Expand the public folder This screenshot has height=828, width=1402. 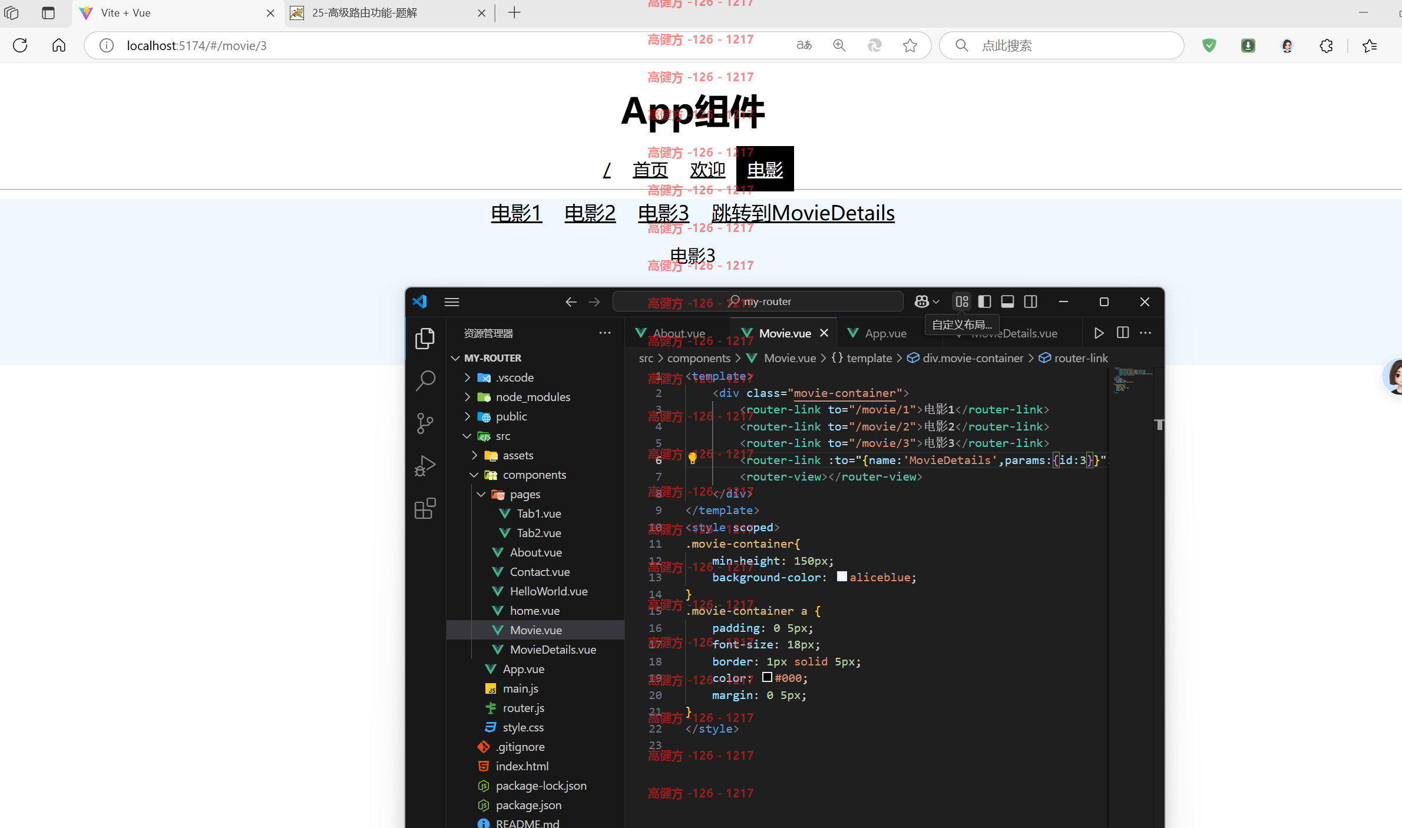pyautogui.click(x=467, y=416)
